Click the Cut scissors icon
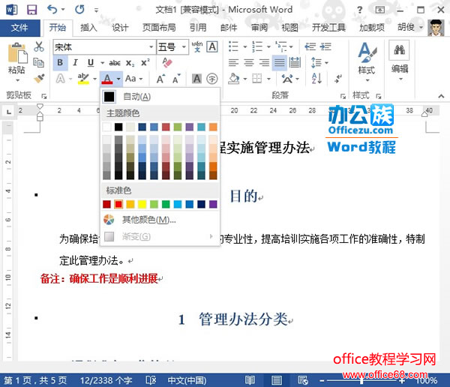 (39, 46)
